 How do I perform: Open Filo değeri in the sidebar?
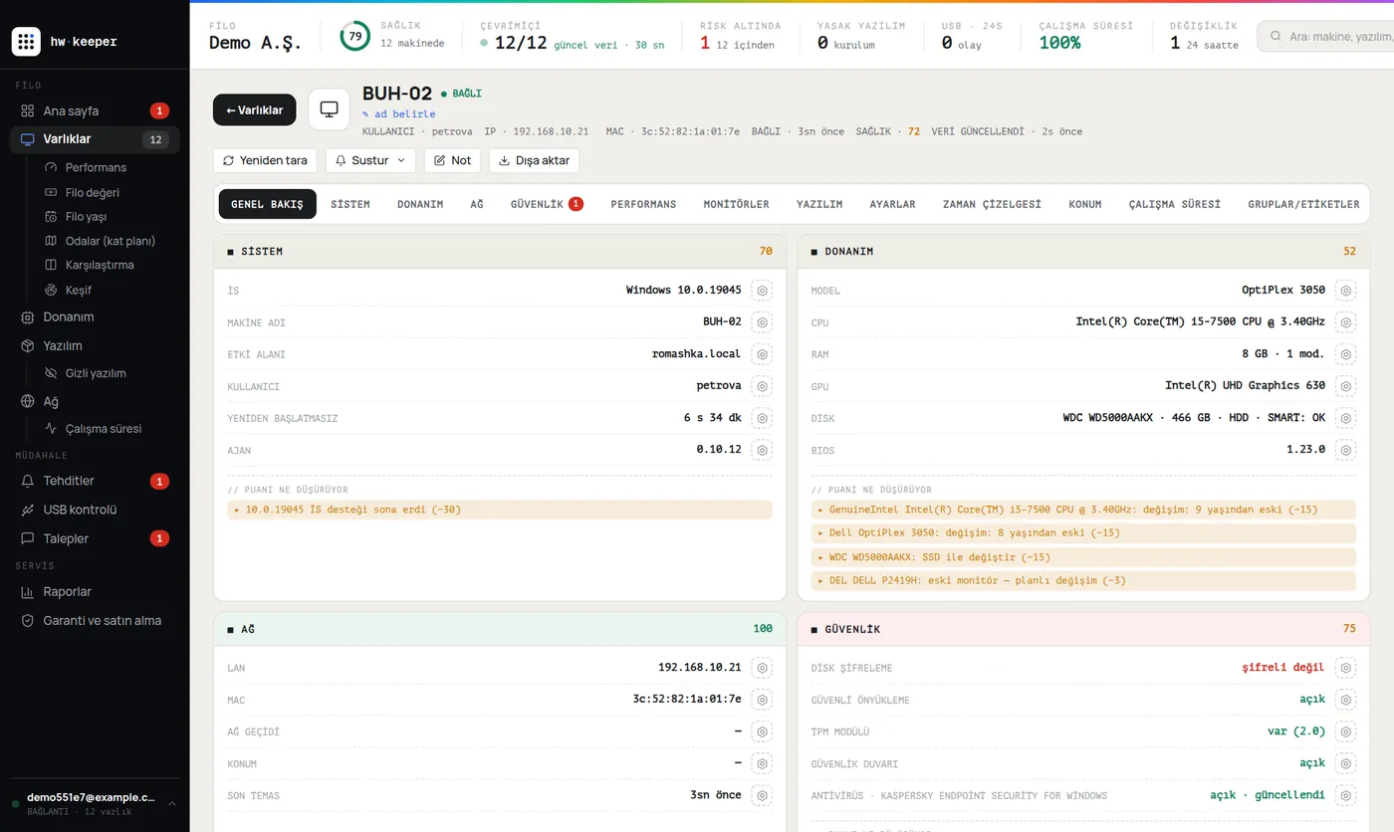coord(95,192)
